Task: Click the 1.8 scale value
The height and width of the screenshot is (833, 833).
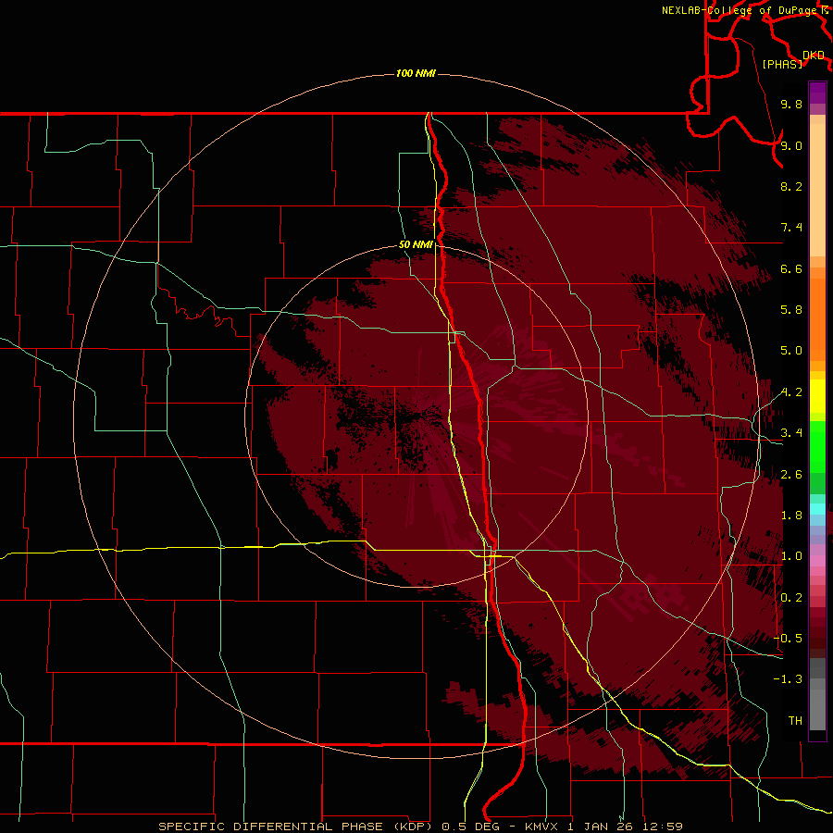Action: point(791,516)
